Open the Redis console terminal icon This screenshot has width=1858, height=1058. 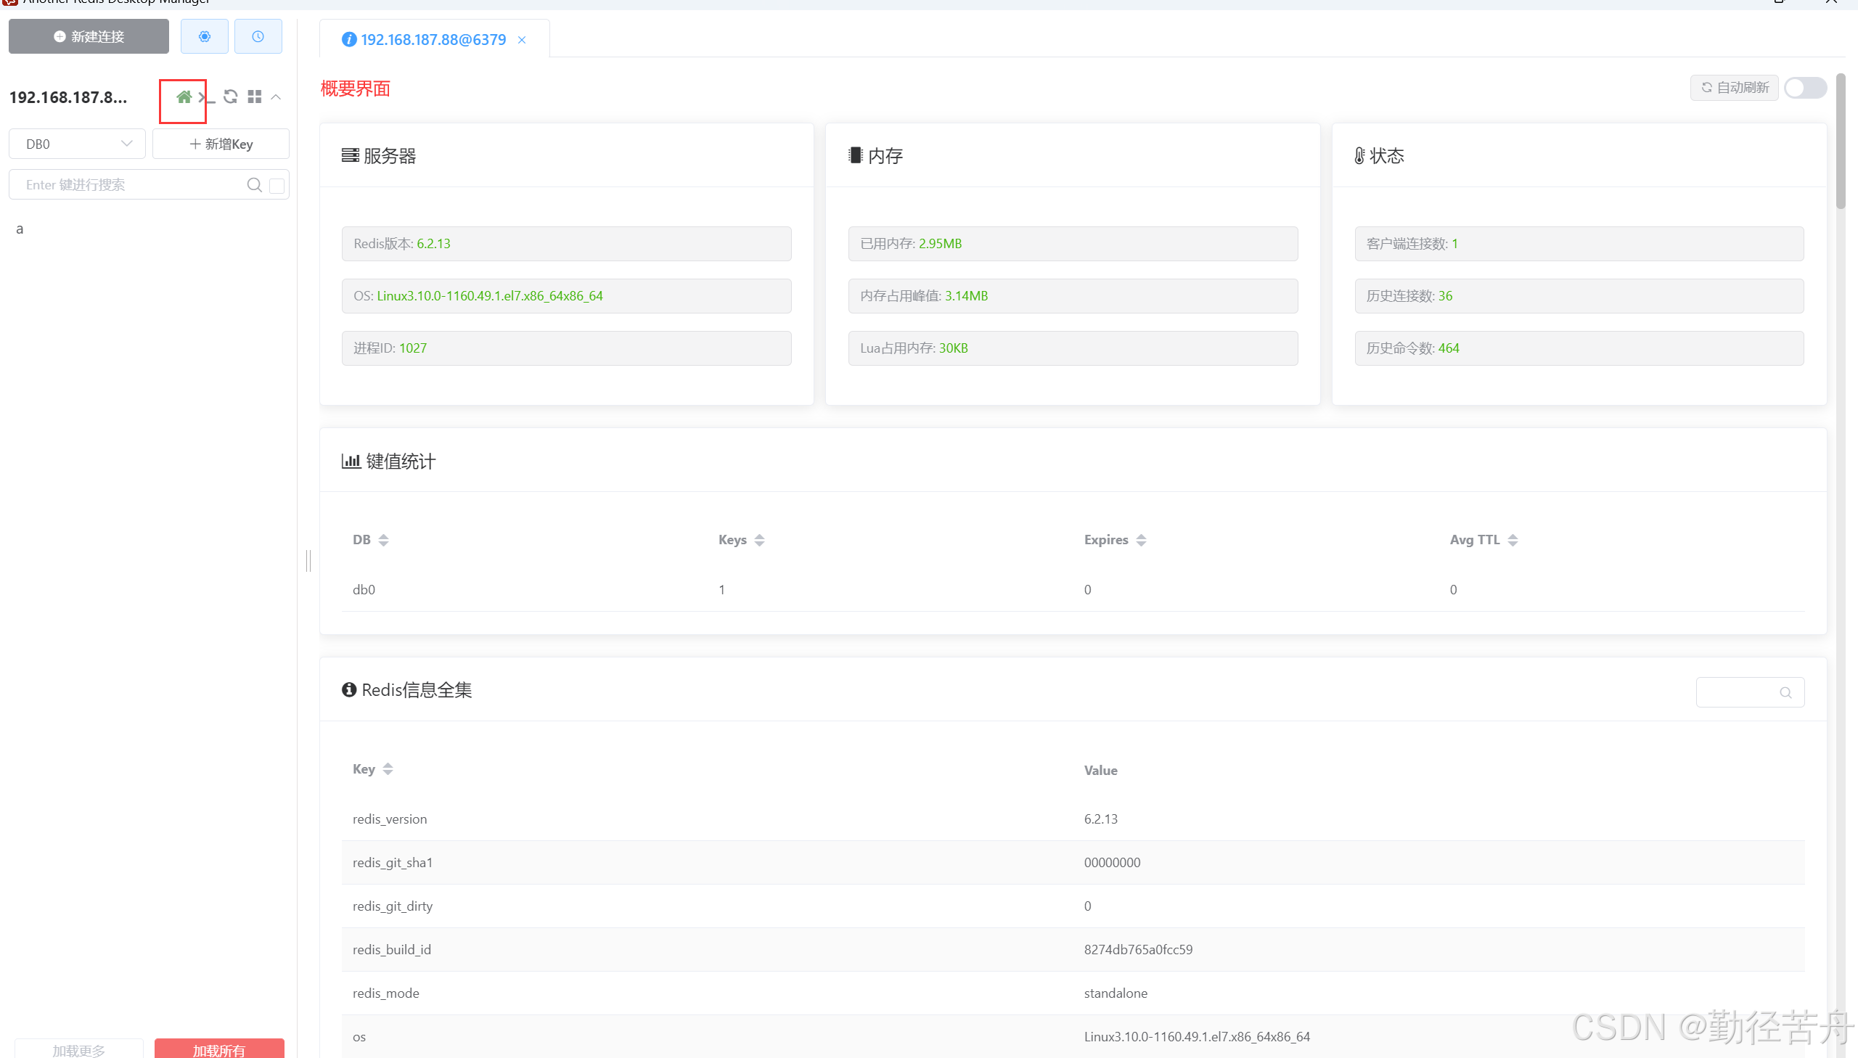[207, 97]
